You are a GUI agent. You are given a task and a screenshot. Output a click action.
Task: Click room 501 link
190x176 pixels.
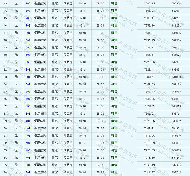pyautogui.click(x=28, y=77)
